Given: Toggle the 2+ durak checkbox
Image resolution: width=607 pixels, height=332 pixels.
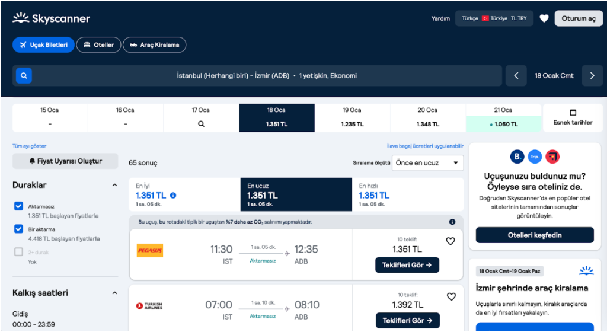Looking at the screenshot, I should (x=18, y=252).
